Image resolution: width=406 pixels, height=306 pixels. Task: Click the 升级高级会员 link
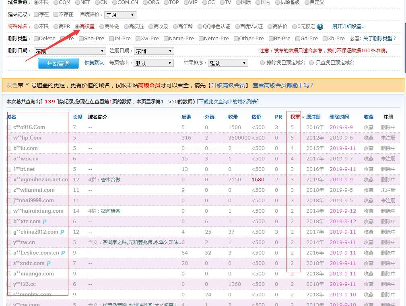click(x=228, y=85)
